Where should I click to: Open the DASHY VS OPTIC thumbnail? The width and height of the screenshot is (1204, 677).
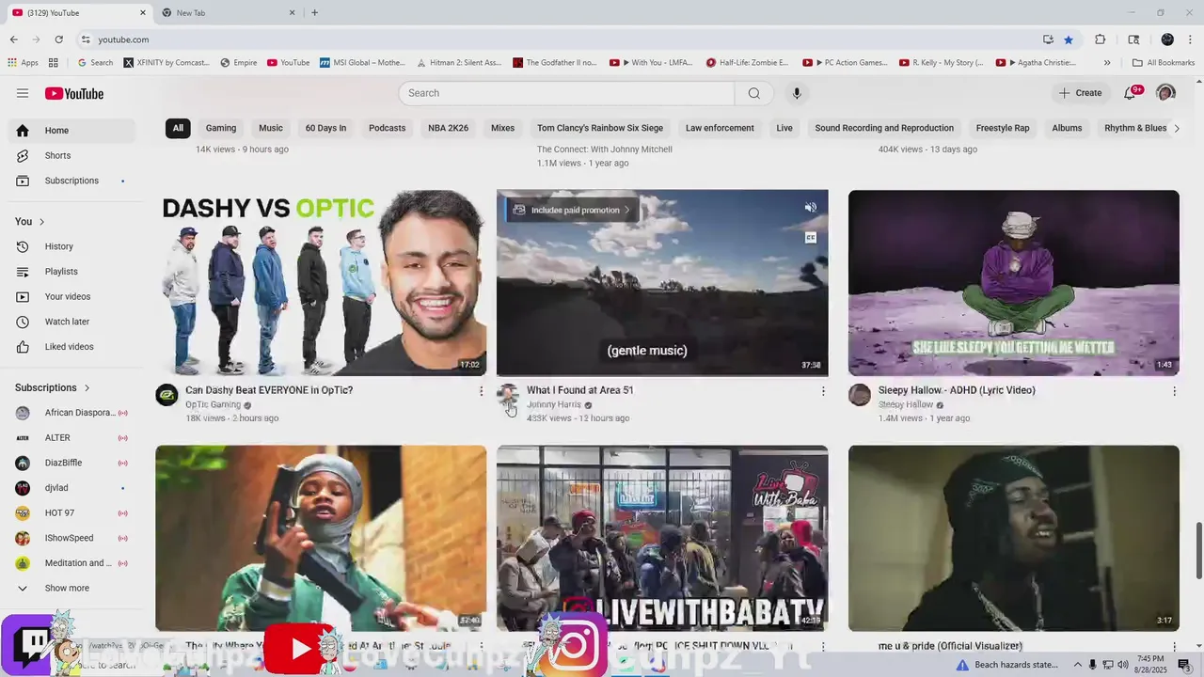321,283
